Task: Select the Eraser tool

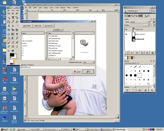Action: click(13, 42)
